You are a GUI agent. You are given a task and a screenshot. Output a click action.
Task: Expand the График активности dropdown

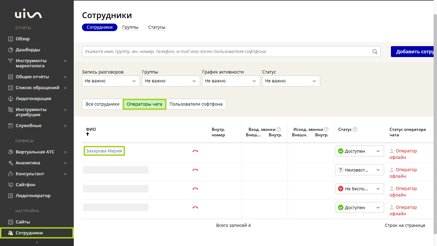(x=231, y=81)
